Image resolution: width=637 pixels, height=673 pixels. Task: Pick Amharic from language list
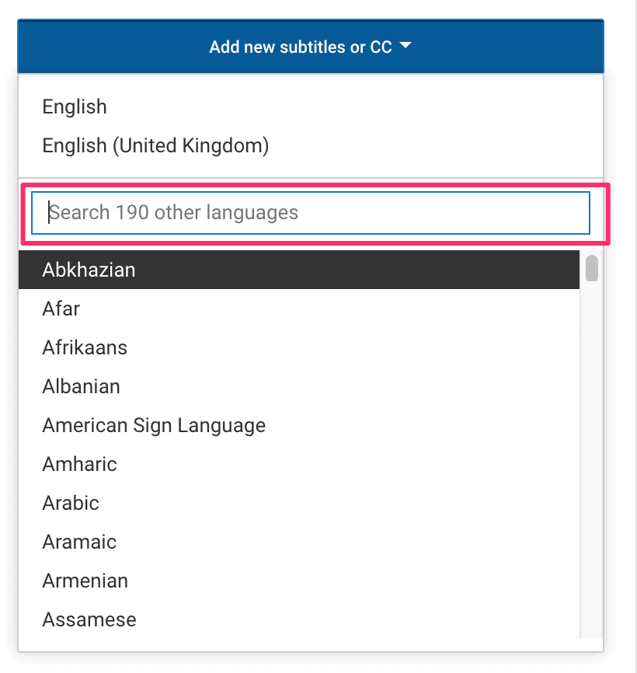pos(79,464)
